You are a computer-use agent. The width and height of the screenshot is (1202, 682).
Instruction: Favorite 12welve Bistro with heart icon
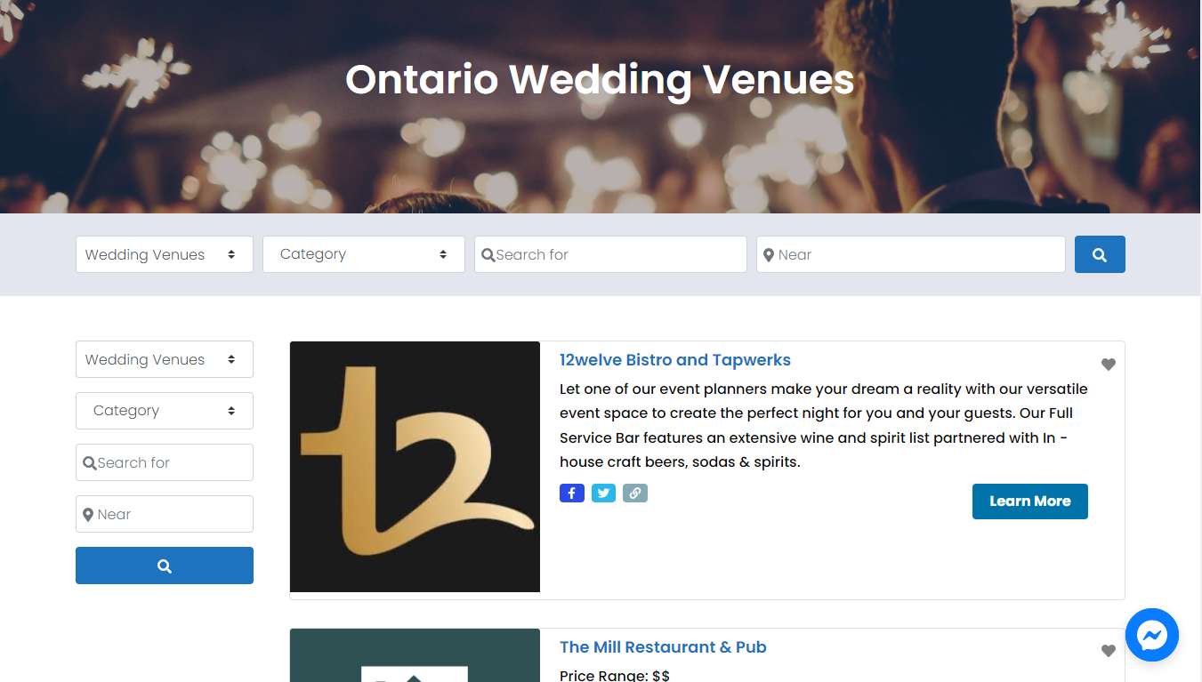point(1109,365)
